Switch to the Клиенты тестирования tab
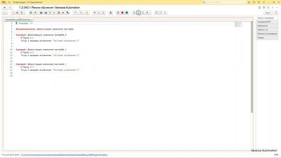The height and width of the screenshot is (158, 281). [x=267, y=34]
